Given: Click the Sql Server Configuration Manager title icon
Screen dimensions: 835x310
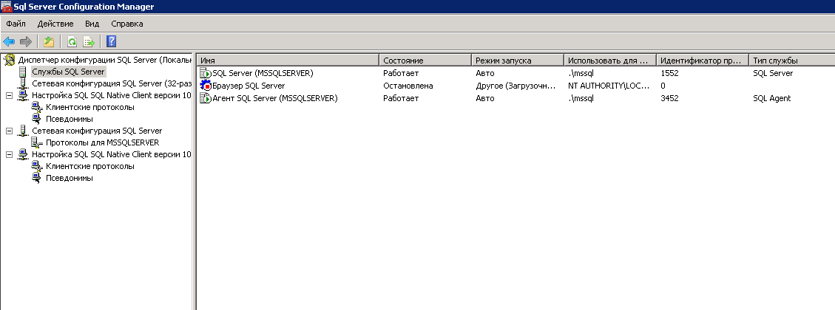Looking at the screenshot, I should (7, 7).
